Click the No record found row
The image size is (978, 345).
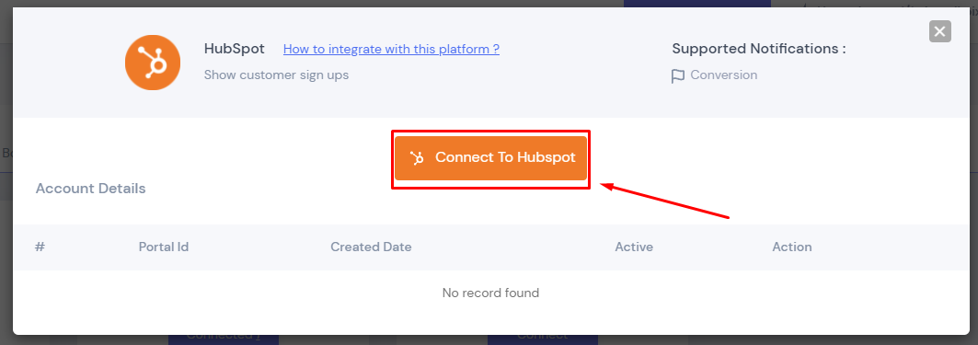(x=491, y=293)
